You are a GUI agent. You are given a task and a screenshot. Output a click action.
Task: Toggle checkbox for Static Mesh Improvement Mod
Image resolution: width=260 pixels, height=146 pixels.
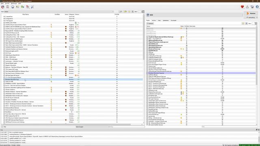(4, 43)
